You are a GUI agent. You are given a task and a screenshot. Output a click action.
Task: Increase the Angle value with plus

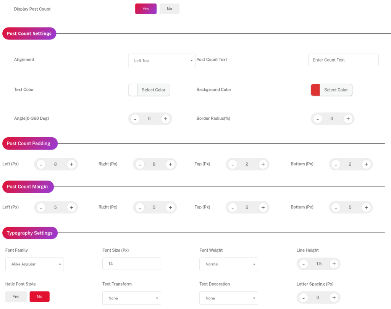coord(165,119)
